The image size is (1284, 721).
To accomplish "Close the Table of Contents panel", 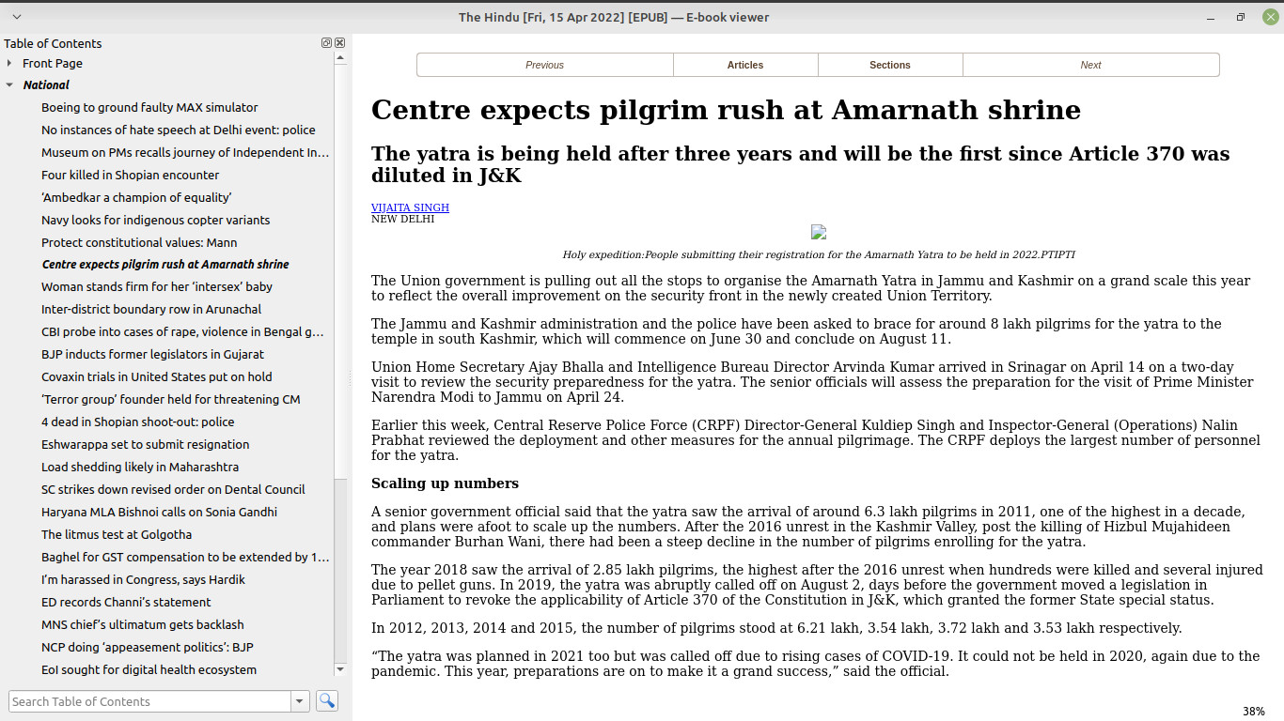I will [x=340, y=43].
